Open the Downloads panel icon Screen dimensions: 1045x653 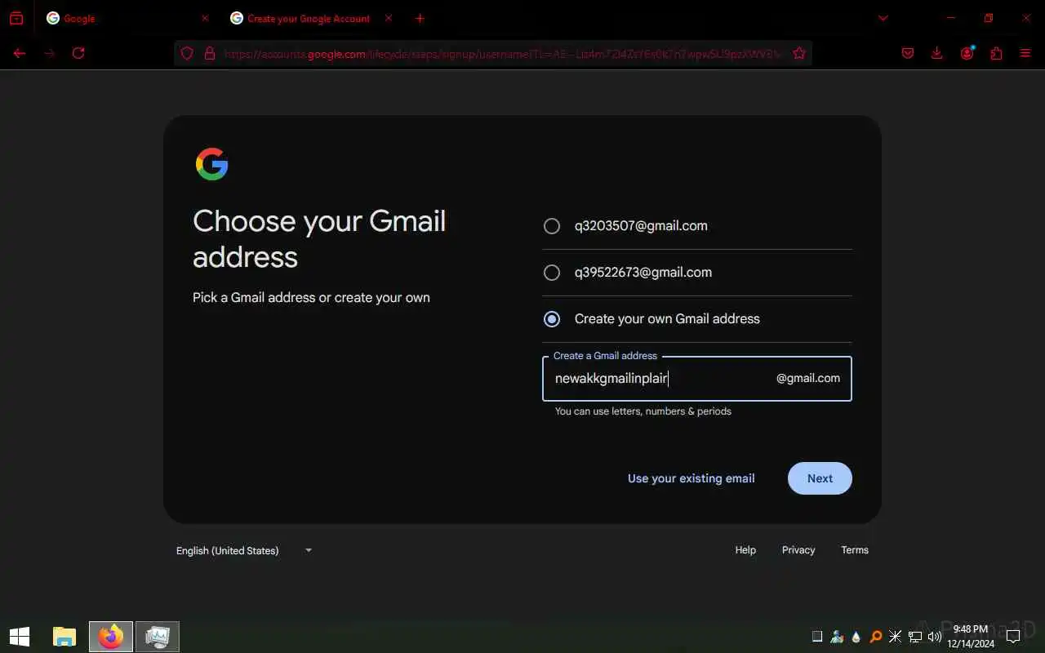936,53
